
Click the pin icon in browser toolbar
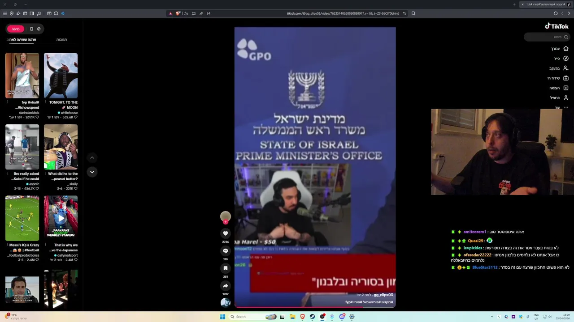(18, 13)
